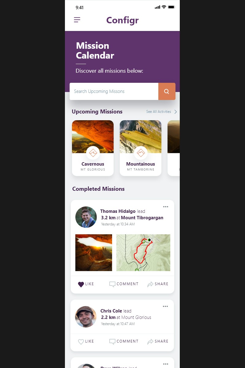
Task: Focus the Search Upcoming Missions field
Action: tap(114, 91)
